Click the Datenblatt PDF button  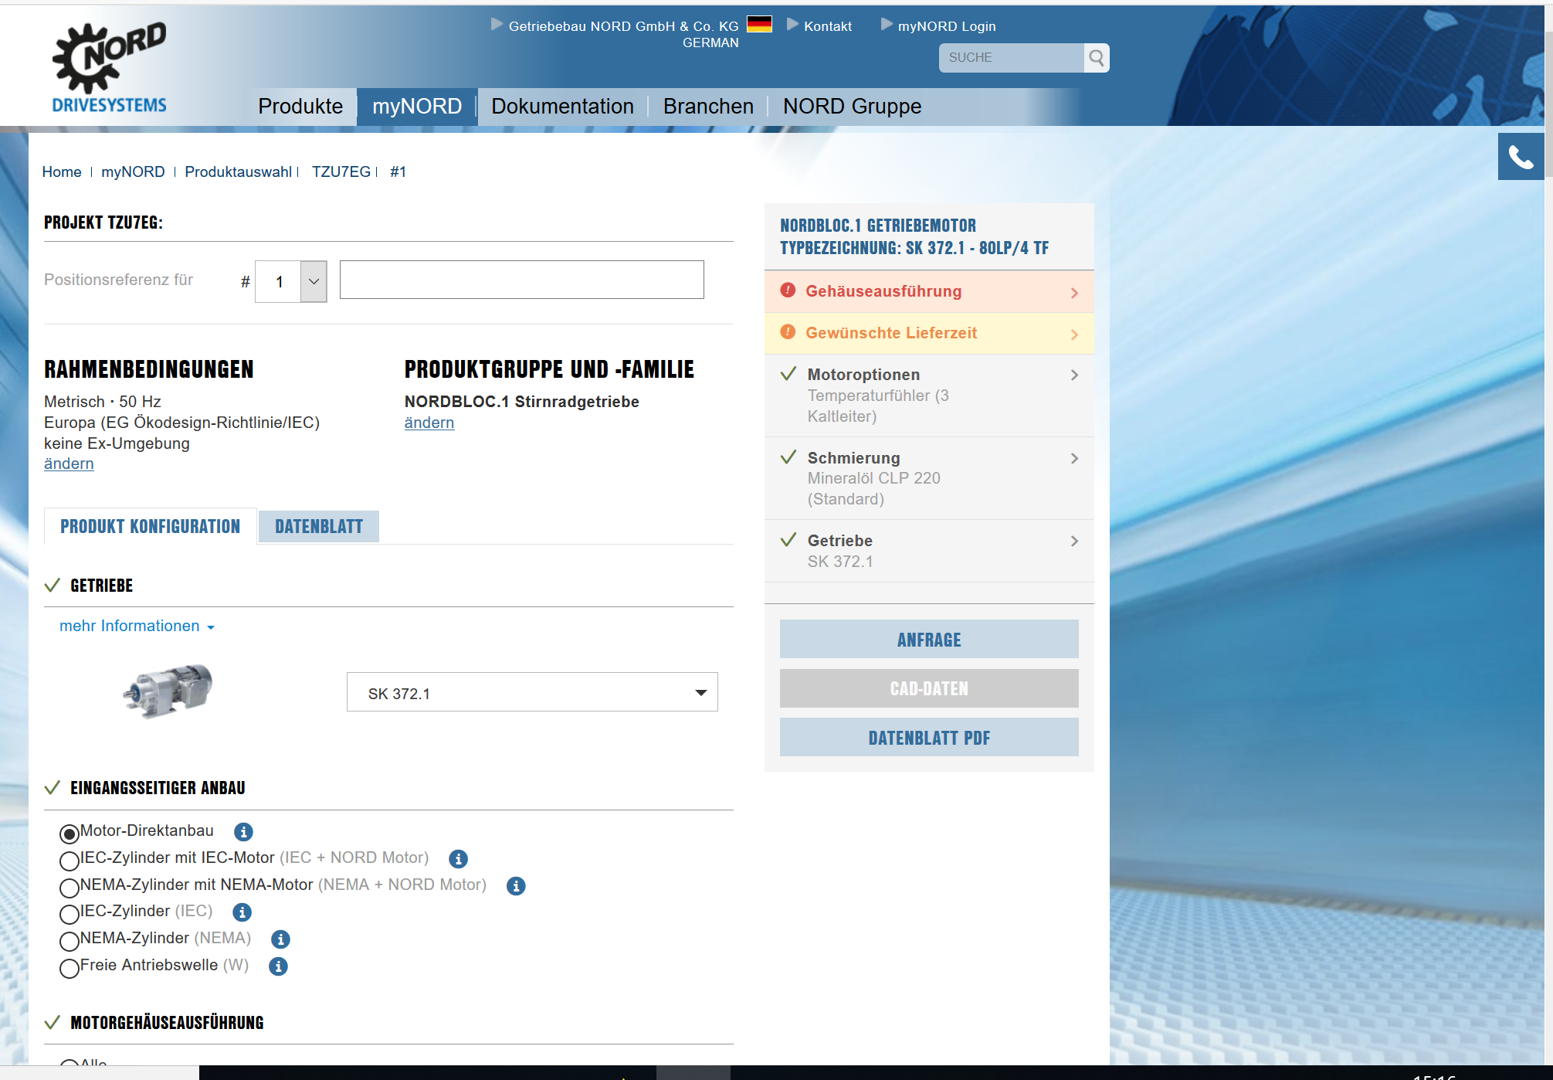pyautogui.click(x=928, y=738)
